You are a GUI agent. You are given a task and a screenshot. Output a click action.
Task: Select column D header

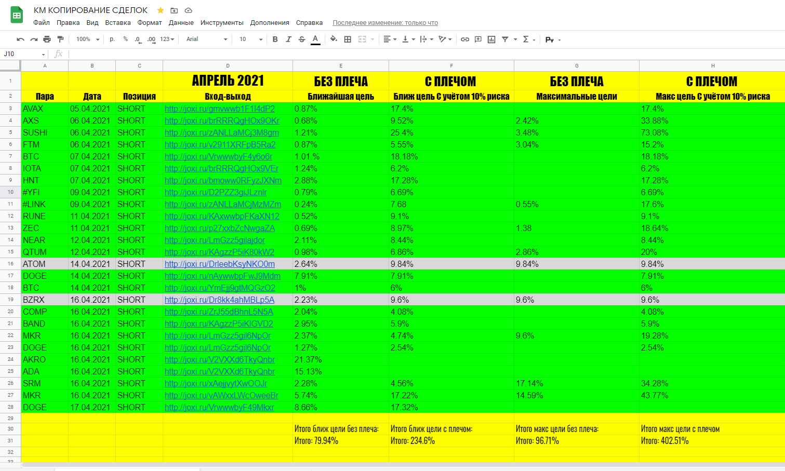[x=228, y=66]
